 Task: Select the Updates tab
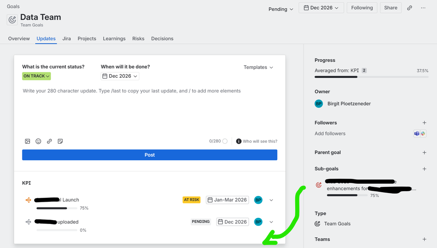pos(46,39)
